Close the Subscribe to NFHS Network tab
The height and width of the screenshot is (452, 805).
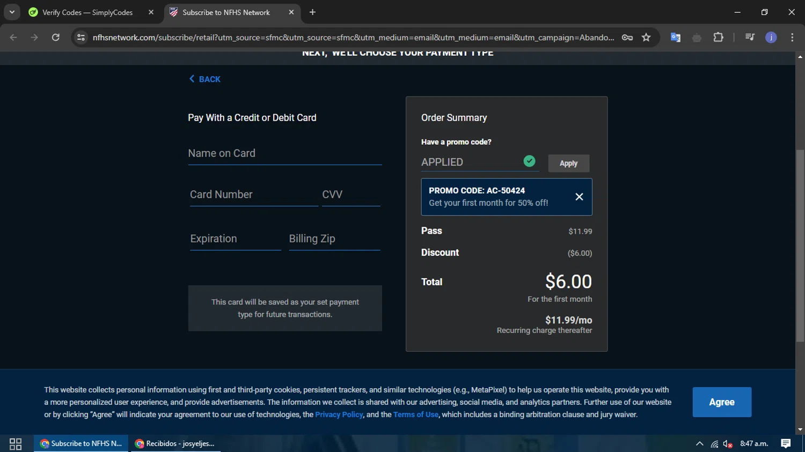[x=291, y=12]
